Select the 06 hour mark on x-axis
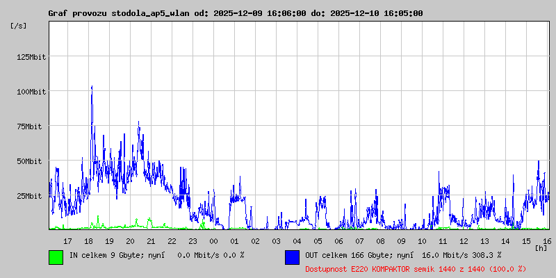 (338, 240)
